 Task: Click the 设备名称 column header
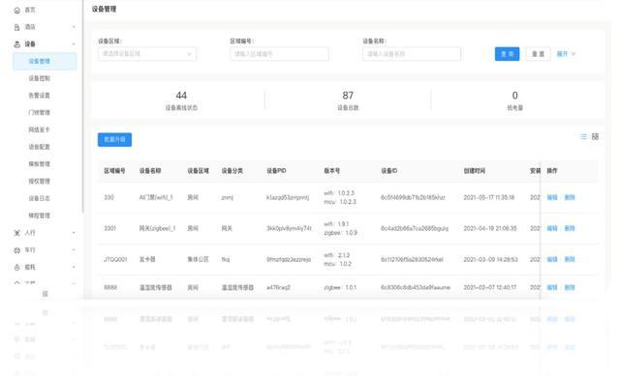(x=150, y=171)
